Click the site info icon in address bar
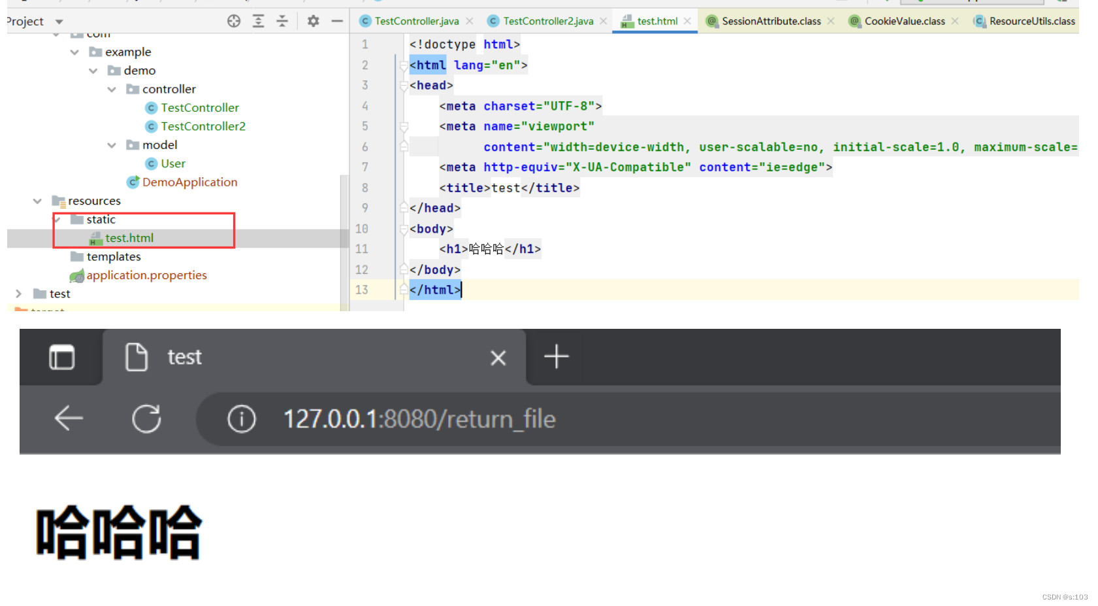The height and width of the screenshot is (606, 1098). tap(242, 419)
